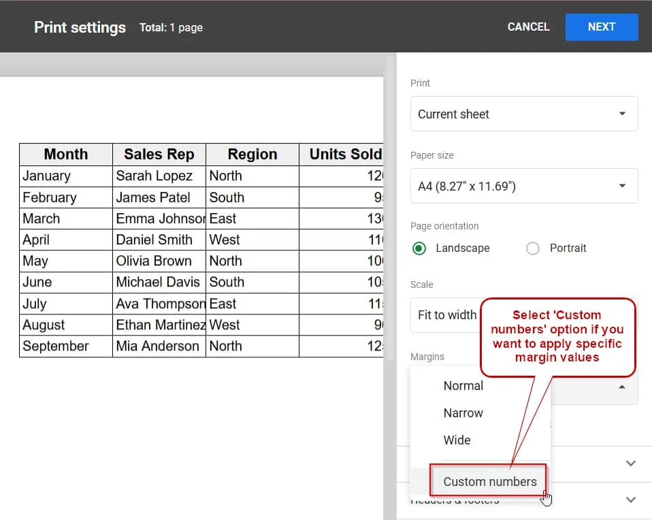Select Landscape page orientation

(x=419, y=248)
